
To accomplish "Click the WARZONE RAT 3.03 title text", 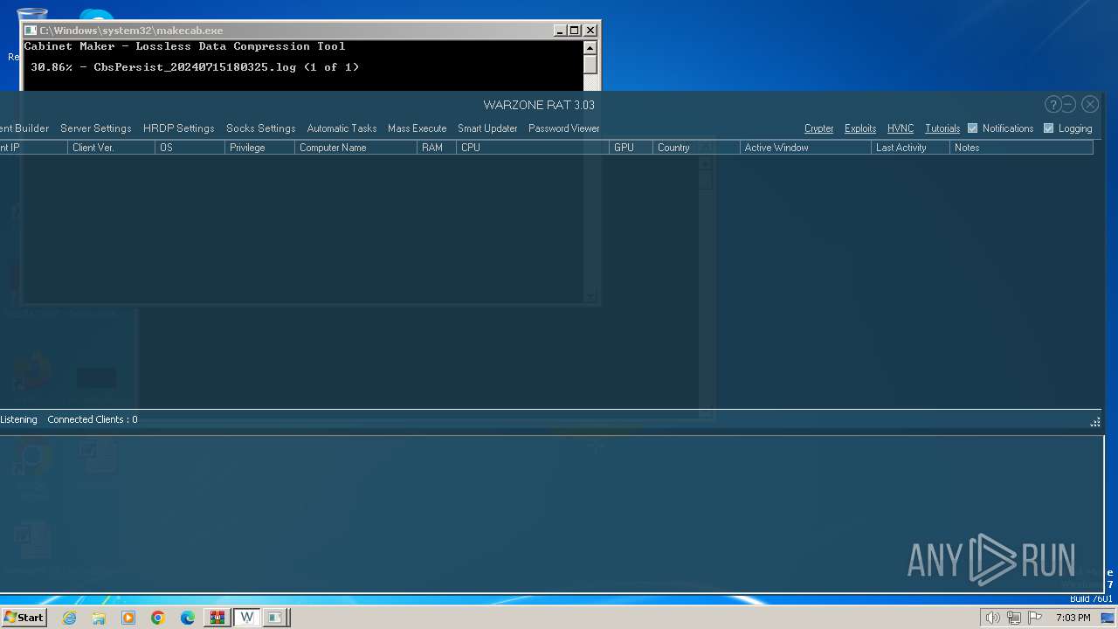I will coord(539,105).
